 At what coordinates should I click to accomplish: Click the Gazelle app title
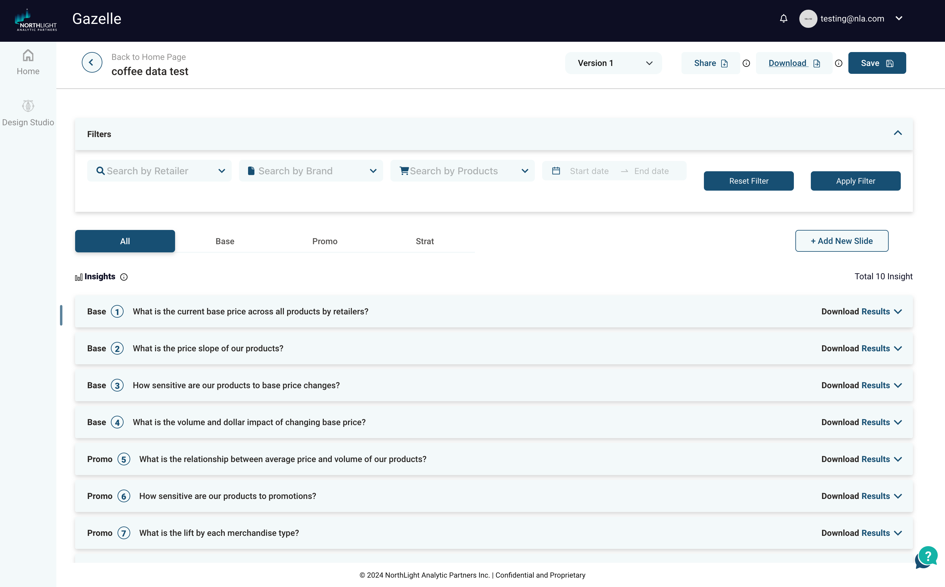click(x=97, y=19)
